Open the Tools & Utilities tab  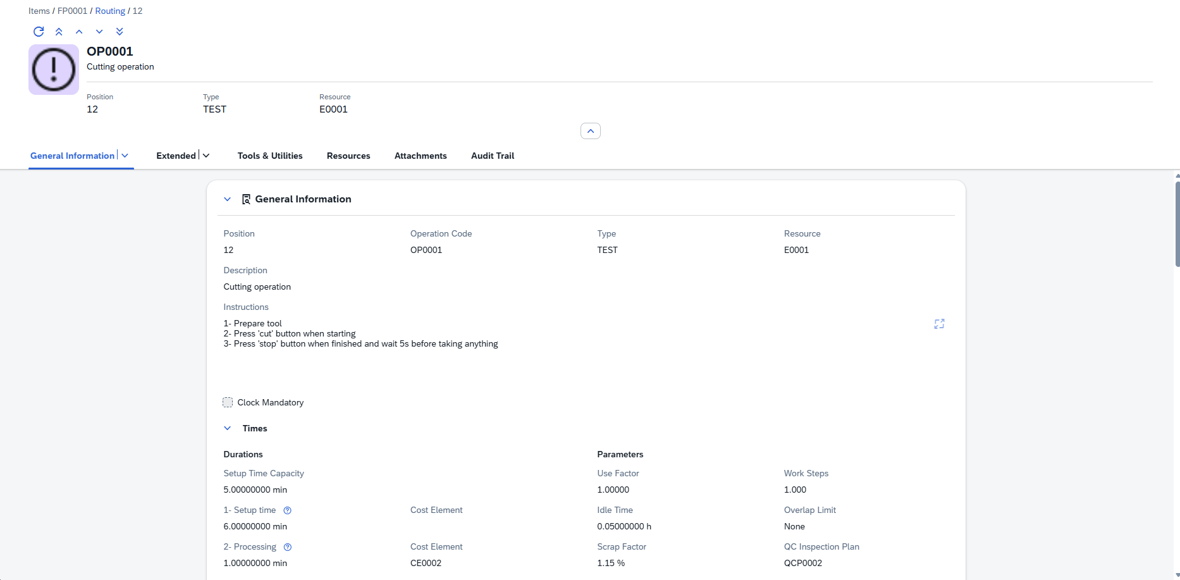(x=270, y=156)
